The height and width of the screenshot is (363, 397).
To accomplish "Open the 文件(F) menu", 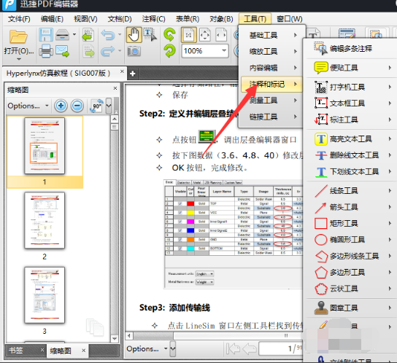I will click(x=19, y=19).
